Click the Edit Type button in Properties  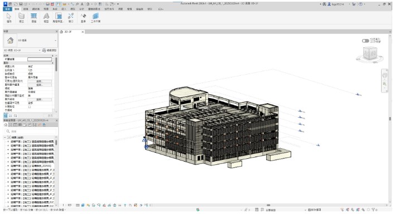point(49,50)
